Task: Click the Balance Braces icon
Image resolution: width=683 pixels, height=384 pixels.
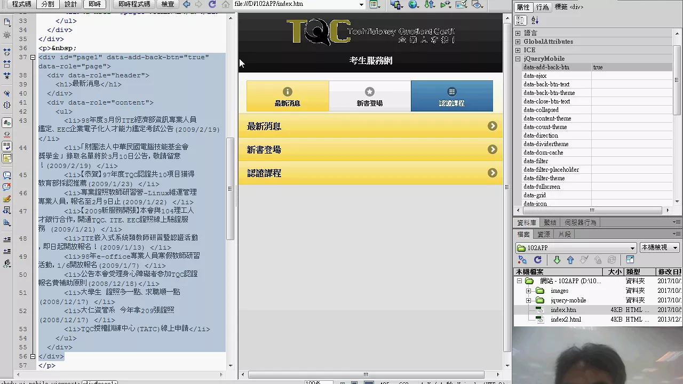Action: point(7,105)
